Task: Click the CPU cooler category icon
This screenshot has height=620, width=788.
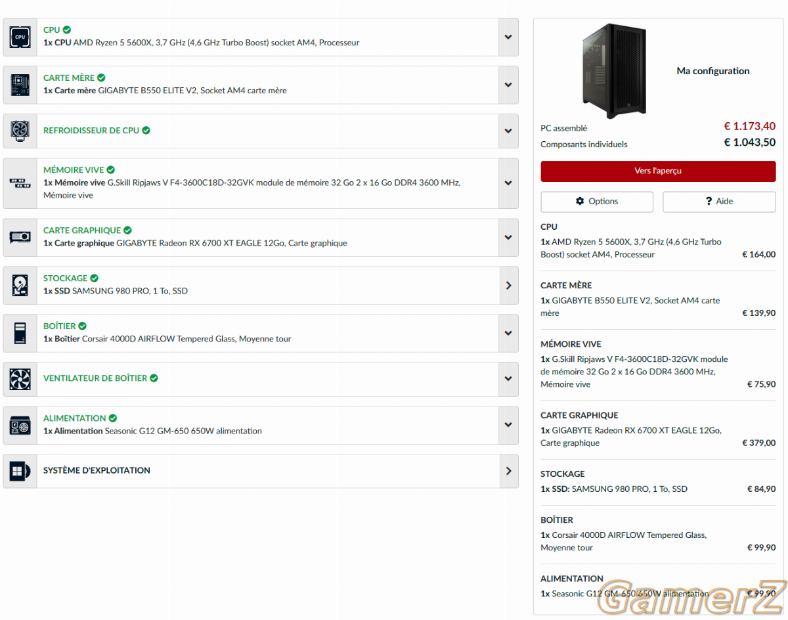Action: [x=20, y=131]
